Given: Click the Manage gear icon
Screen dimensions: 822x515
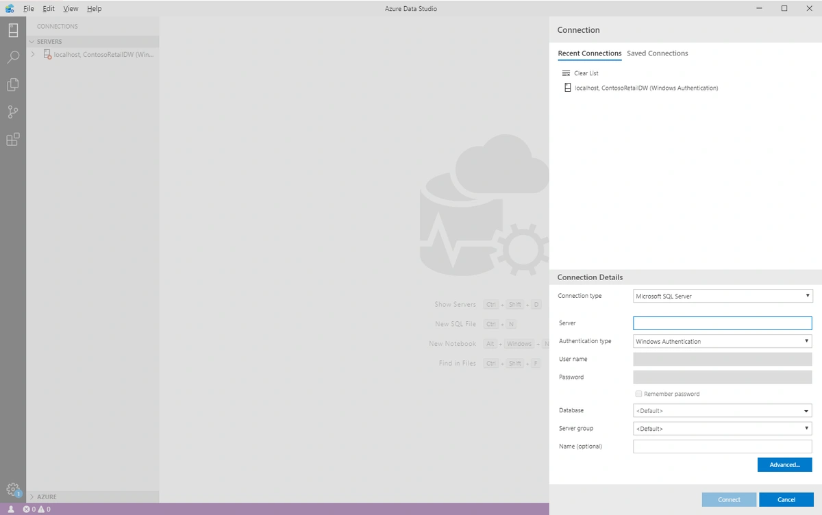Looking at the screenshot, I should pyautogui.click(x=12, y=489).
